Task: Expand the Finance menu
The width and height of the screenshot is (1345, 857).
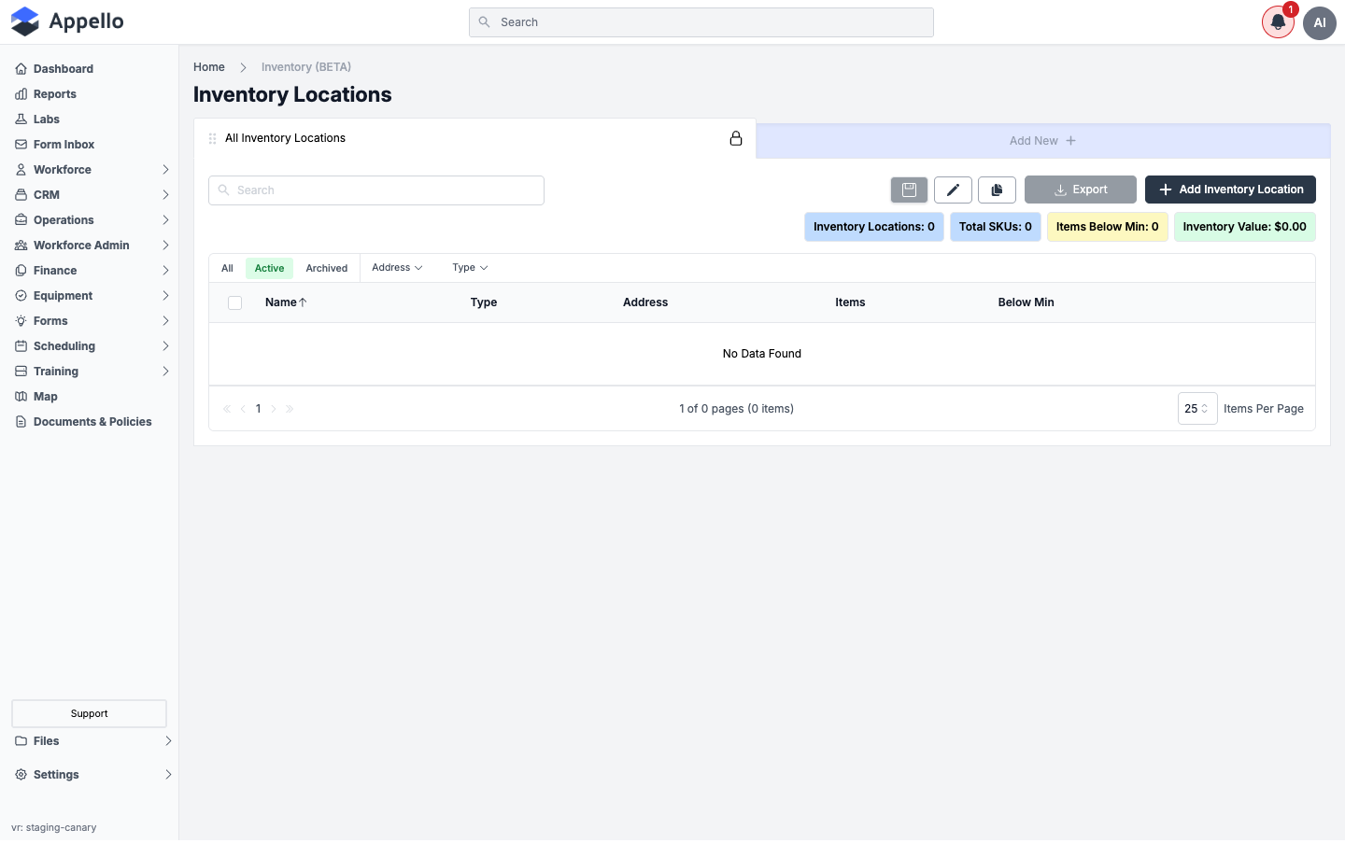Action: coord(165,271)
